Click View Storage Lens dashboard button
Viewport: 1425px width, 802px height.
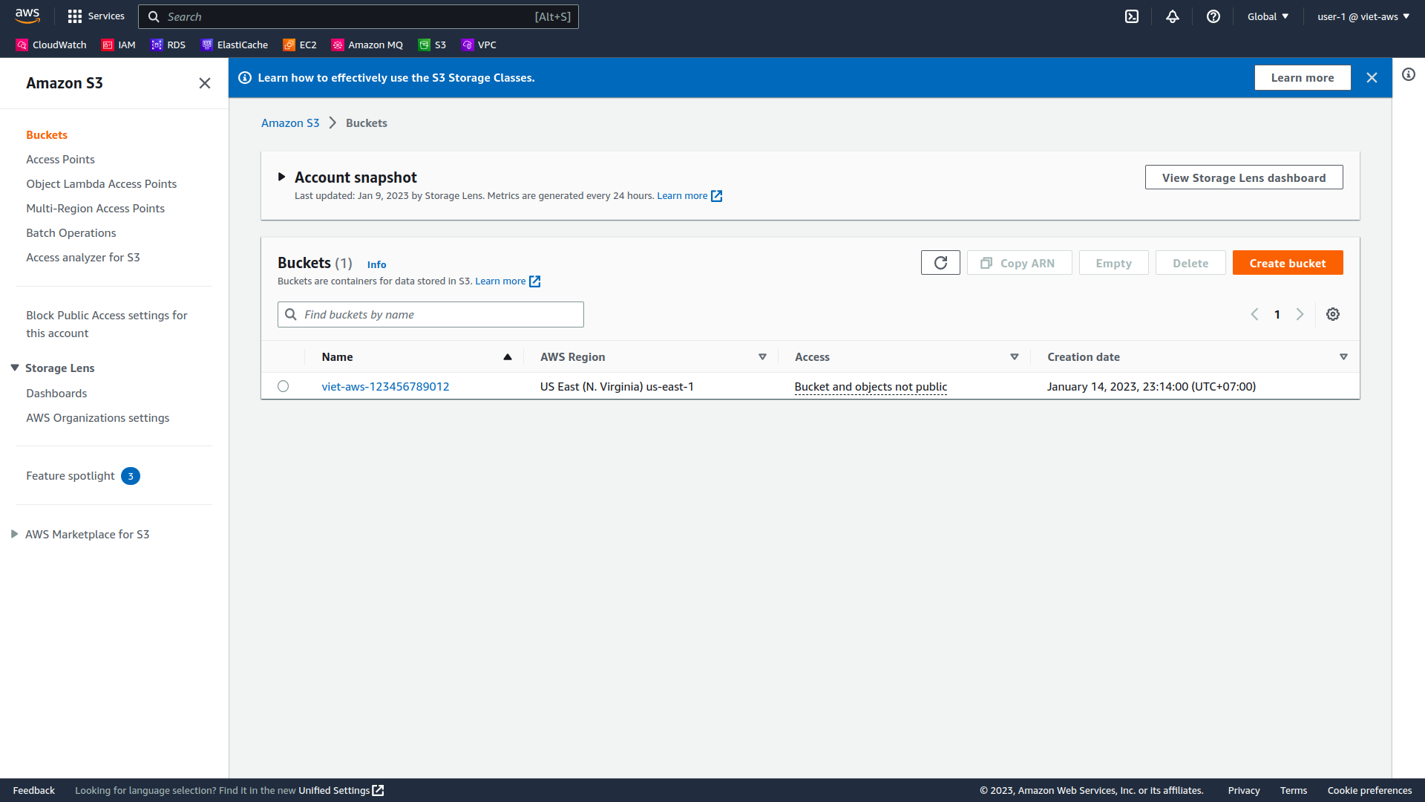pyautogui.click(x=1244, y=177)
